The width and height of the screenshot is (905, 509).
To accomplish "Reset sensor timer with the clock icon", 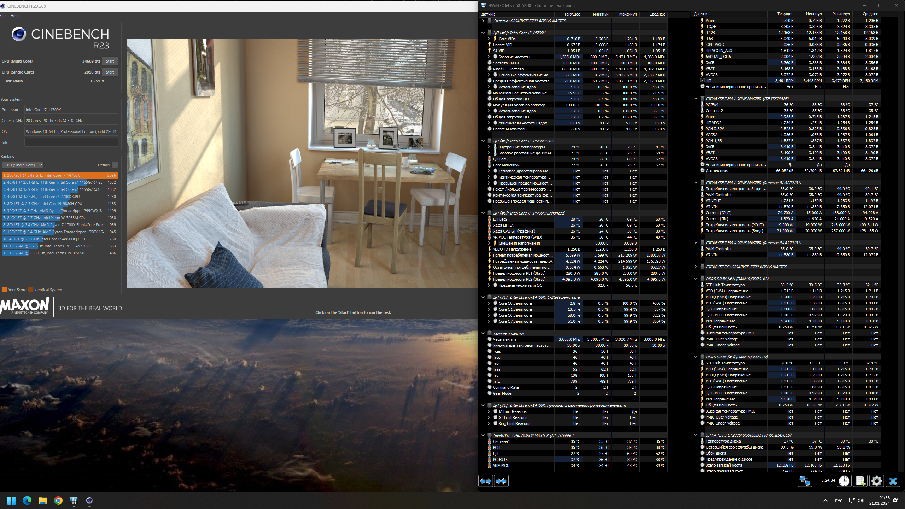I will point(844,481).
